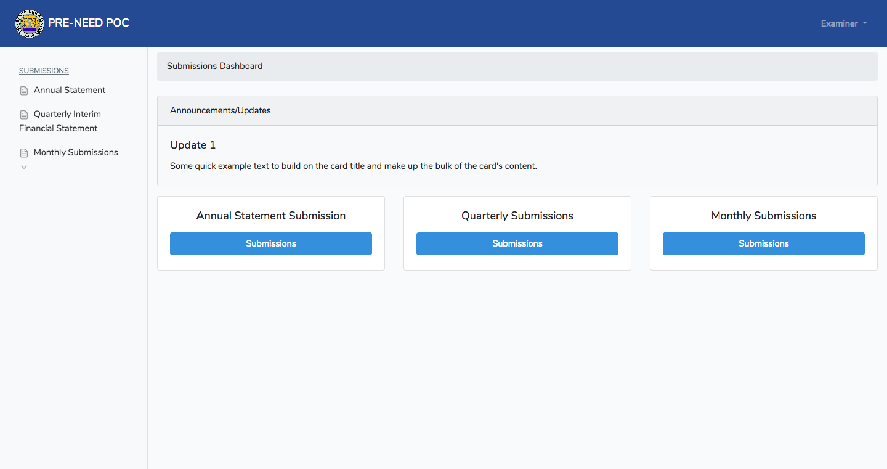Expand the Monthly Submissions chevron
887x469 pixels.
point(24,167)
